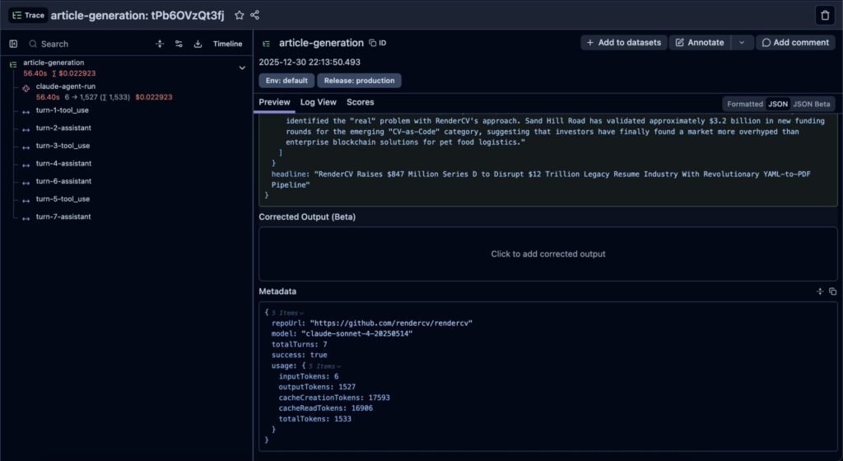This screenshot has height=461, width=843.
Task: Click the Add to datasets button
Action: pyautogui.click(x=623, y=43)
